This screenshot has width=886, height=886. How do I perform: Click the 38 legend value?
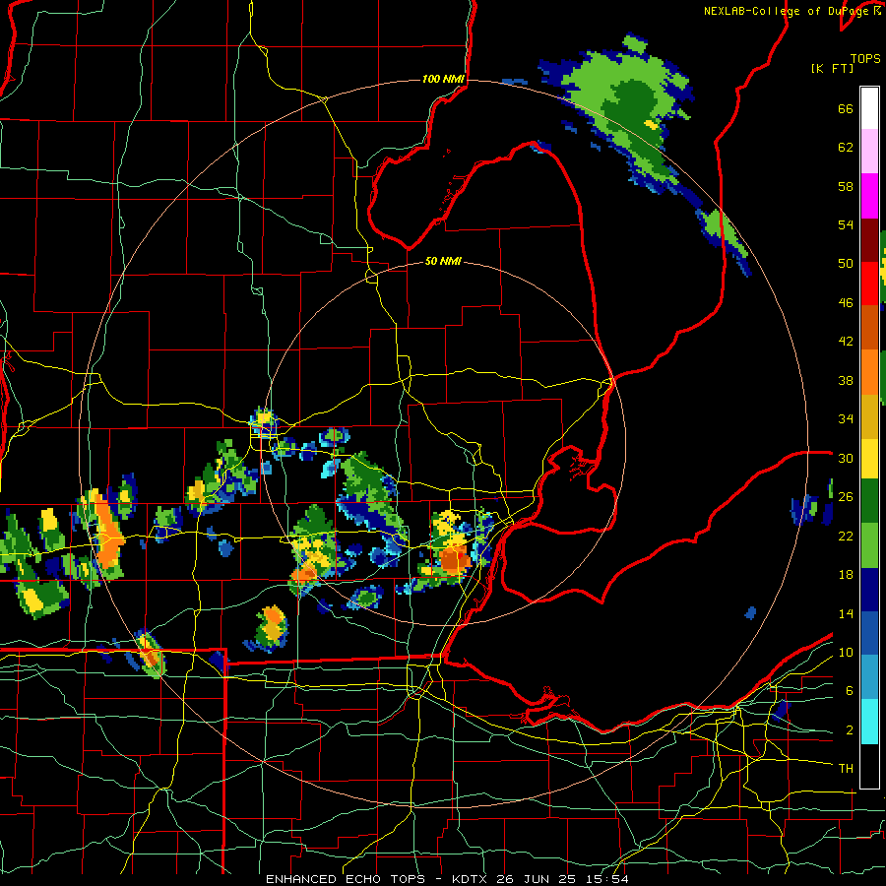pyautogui.click(x=846, y=380)
